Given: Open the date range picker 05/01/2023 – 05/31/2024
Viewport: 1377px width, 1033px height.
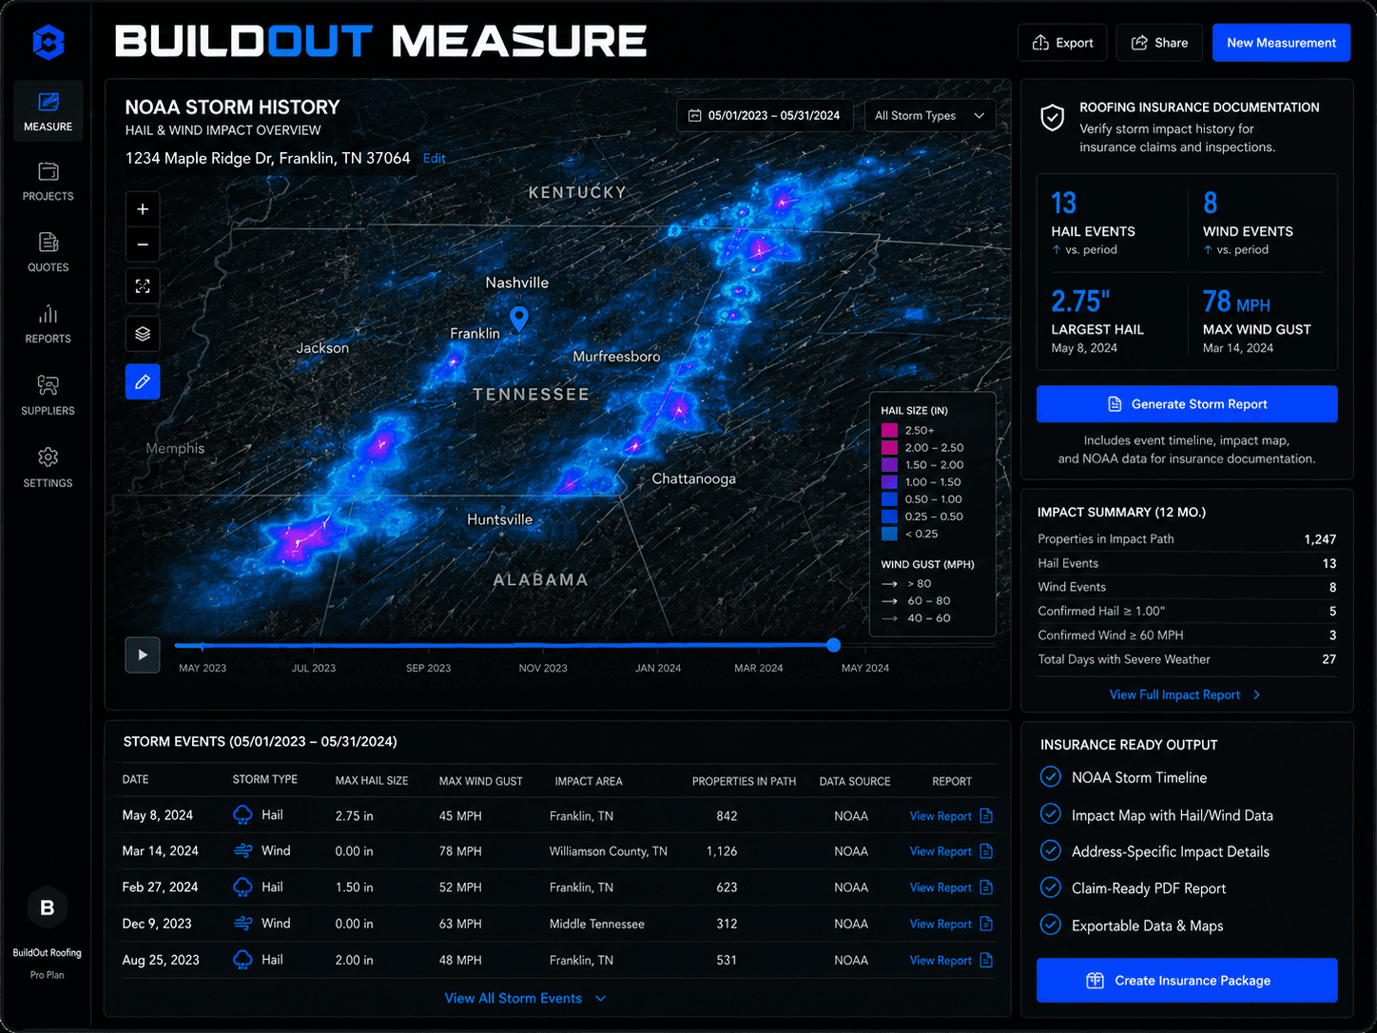Looking at the screenshot, I should coord(765,115).
